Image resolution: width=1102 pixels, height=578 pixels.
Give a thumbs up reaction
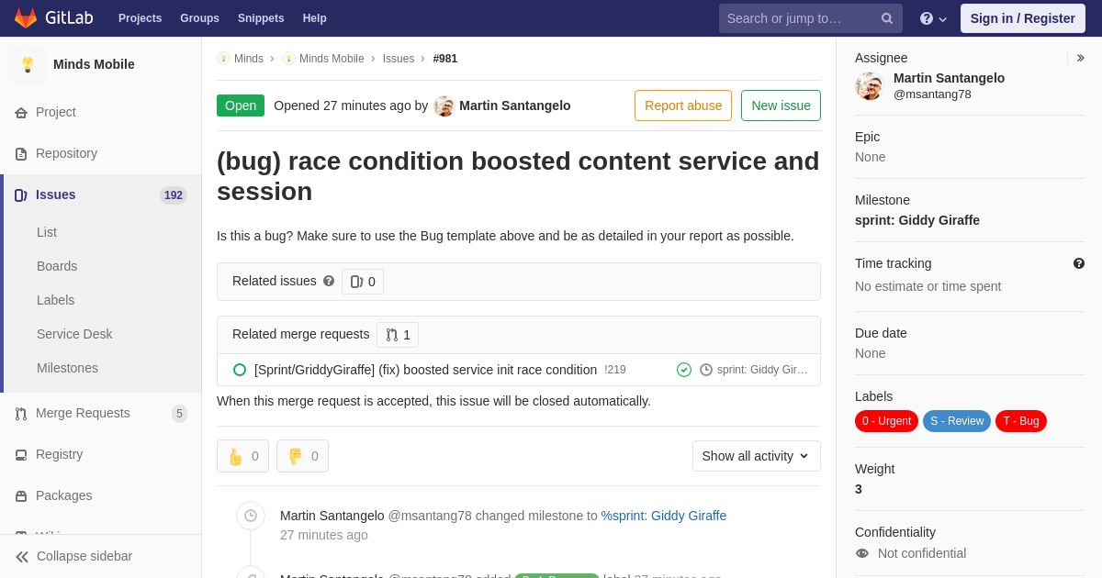pos(242,456)
